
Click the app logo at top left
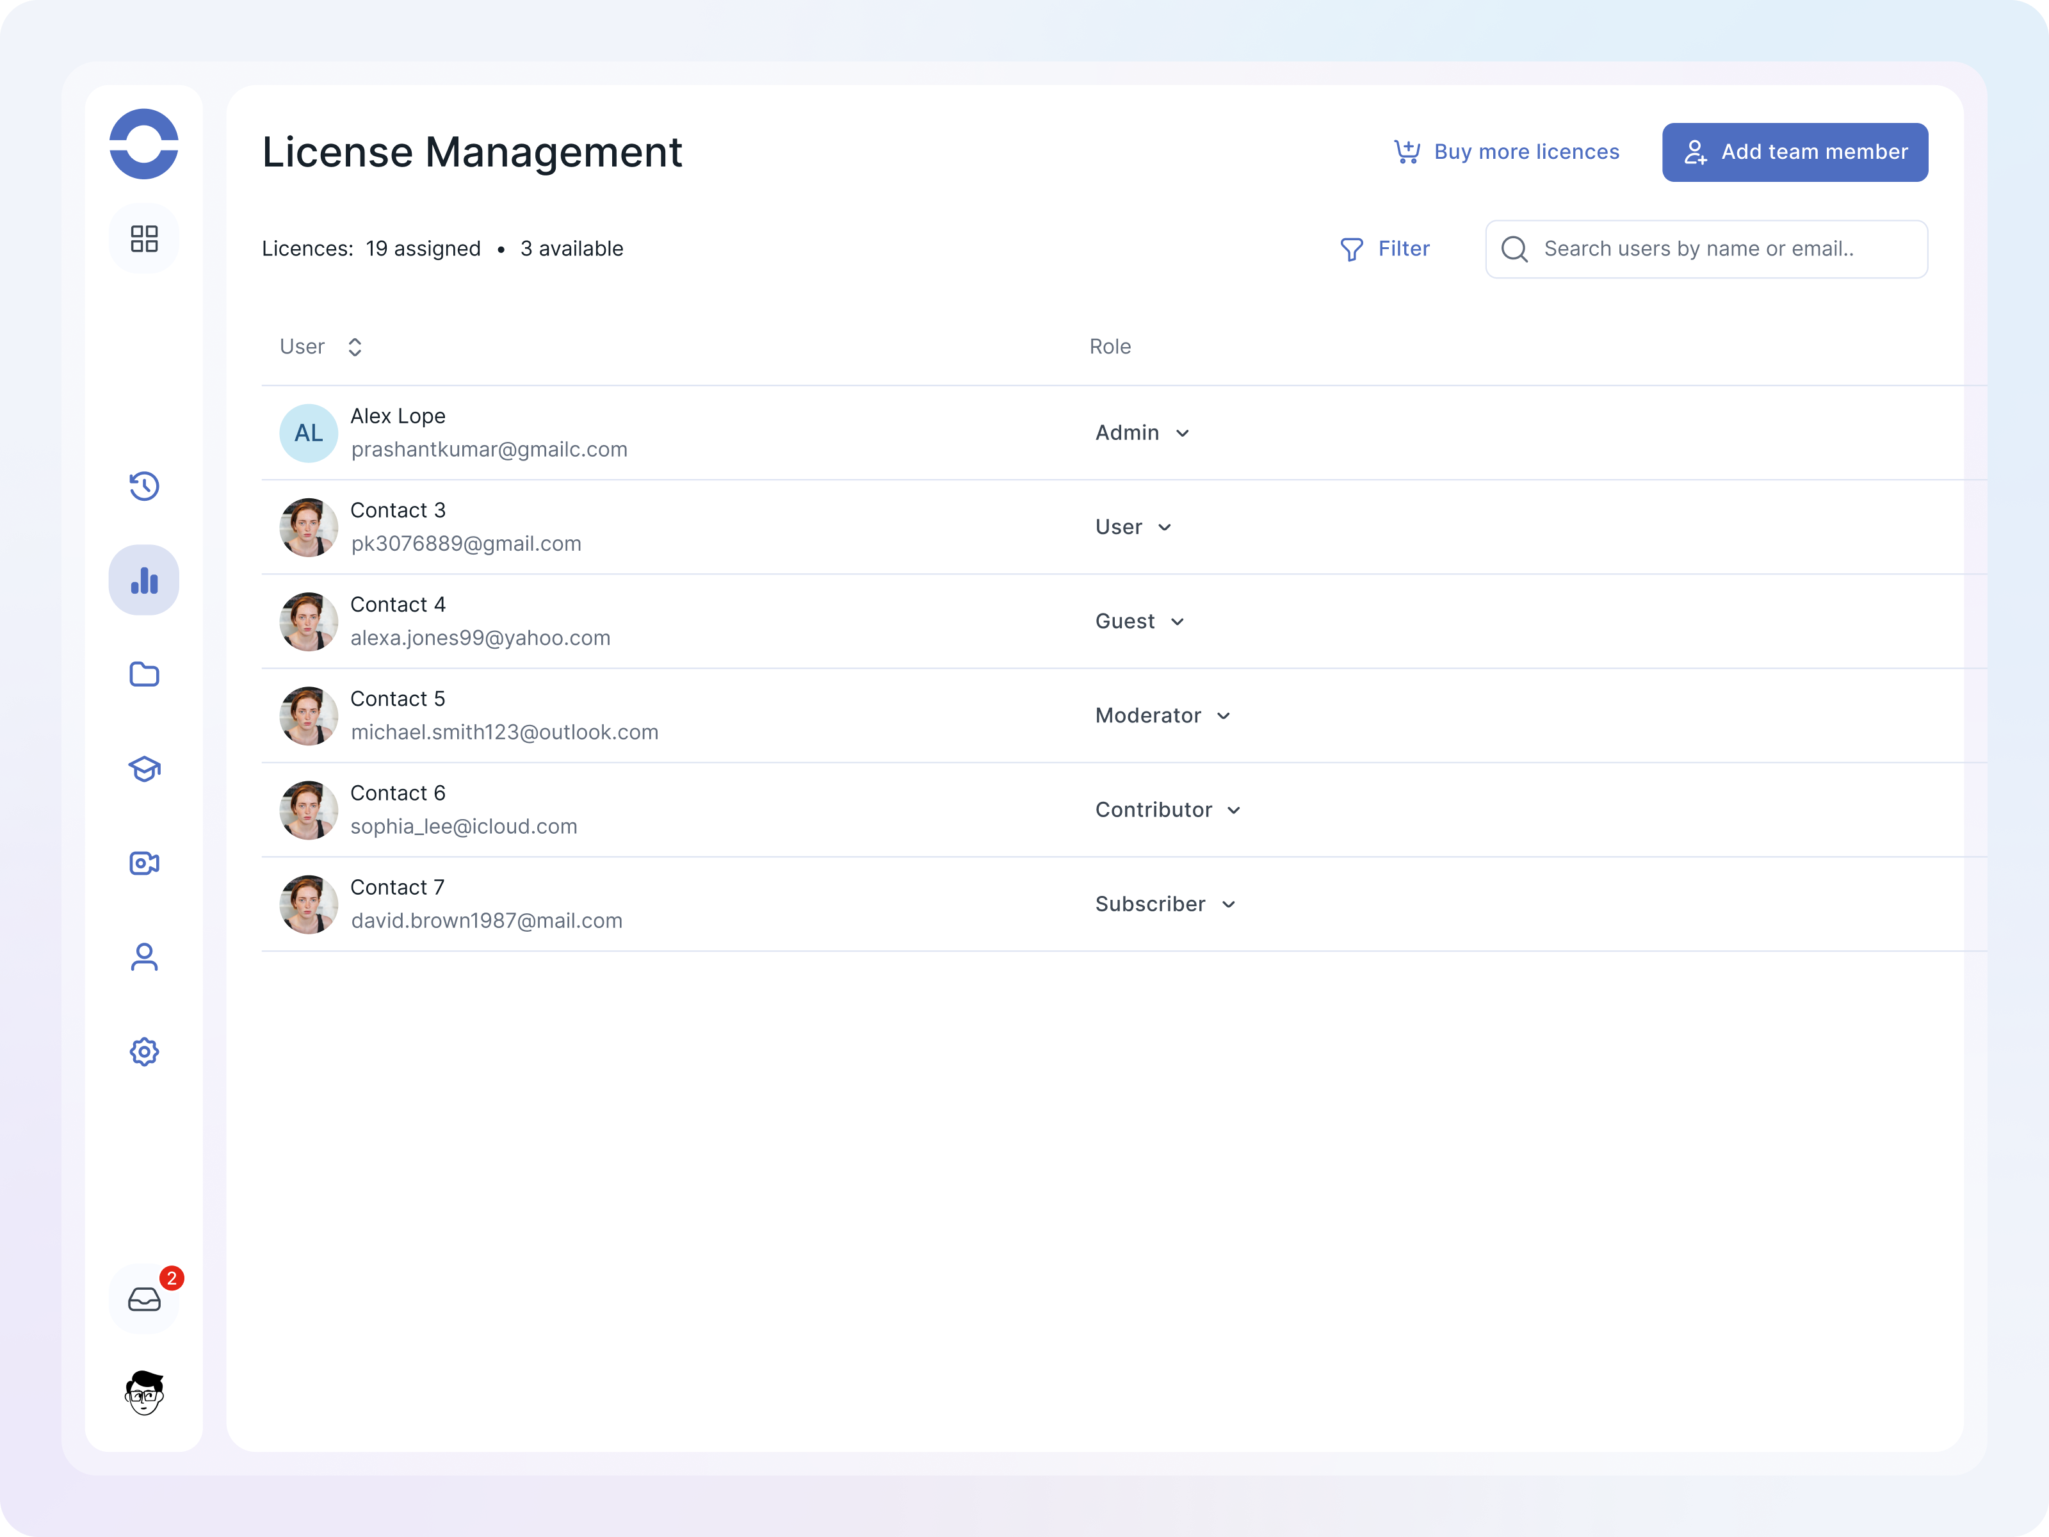(x=143, y=143)
